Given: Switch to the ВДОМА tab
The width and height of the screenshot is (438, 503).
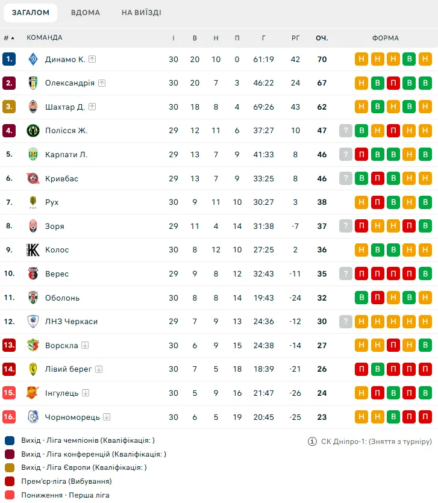Looking at the screenshot, I should click(86, 13).
